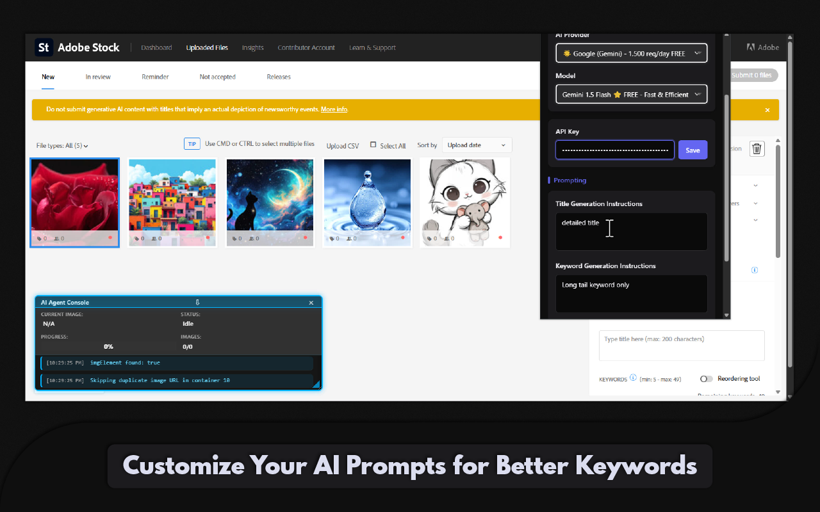Click the pin arrow in AI Agent Console header
This screenshot has width=820, height=512.
tap(198, 303)
